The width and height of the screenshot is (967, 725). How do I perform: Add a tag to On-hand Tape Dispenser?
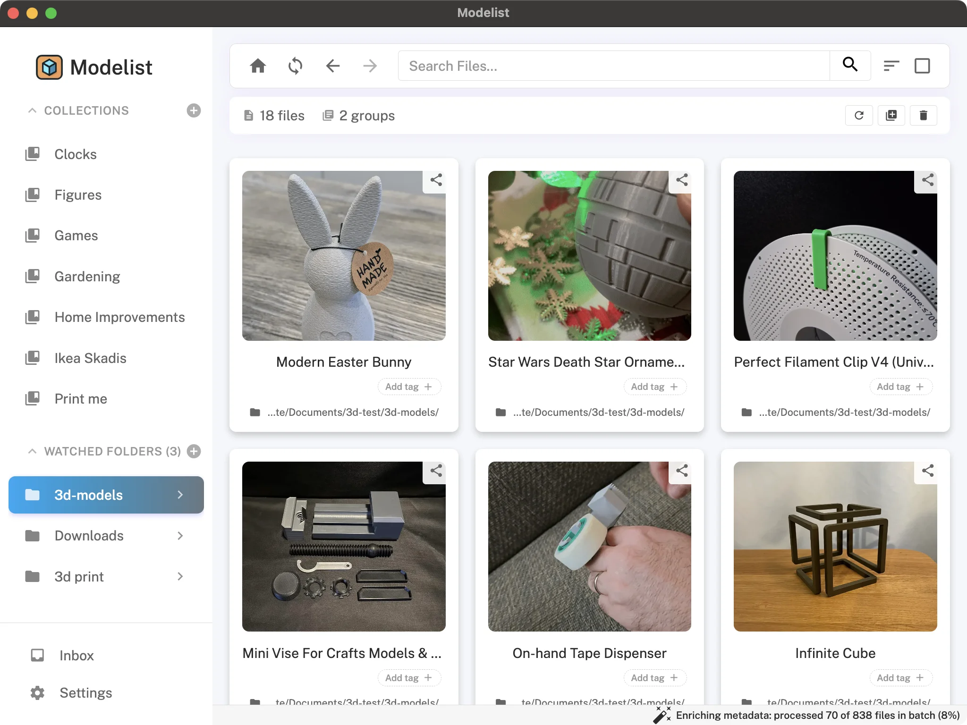(x=654, y=677)
